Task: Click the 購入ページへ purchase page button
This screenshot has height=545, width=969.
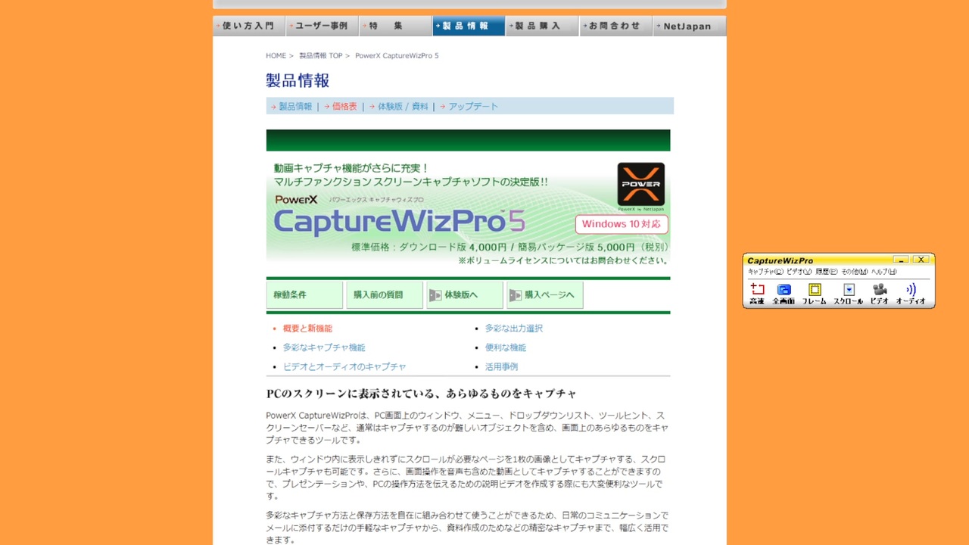Action: [x=544, y=295]
